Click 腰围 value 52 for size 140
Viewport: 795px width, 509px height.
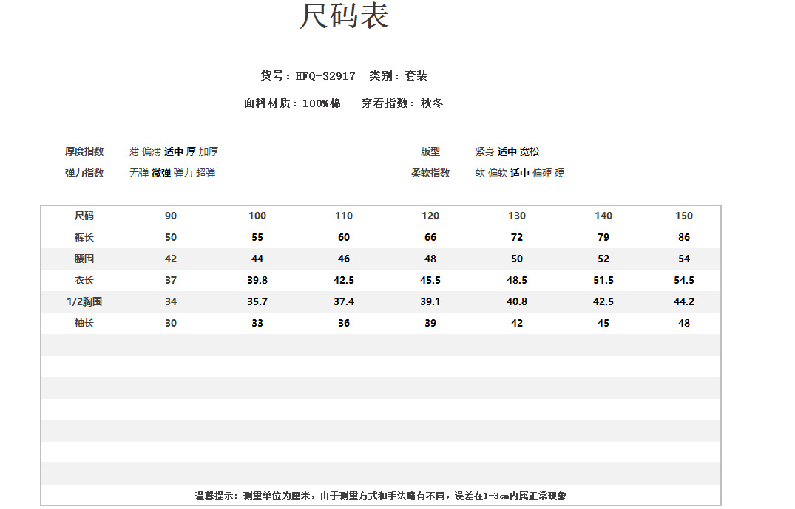pos(603,259)
